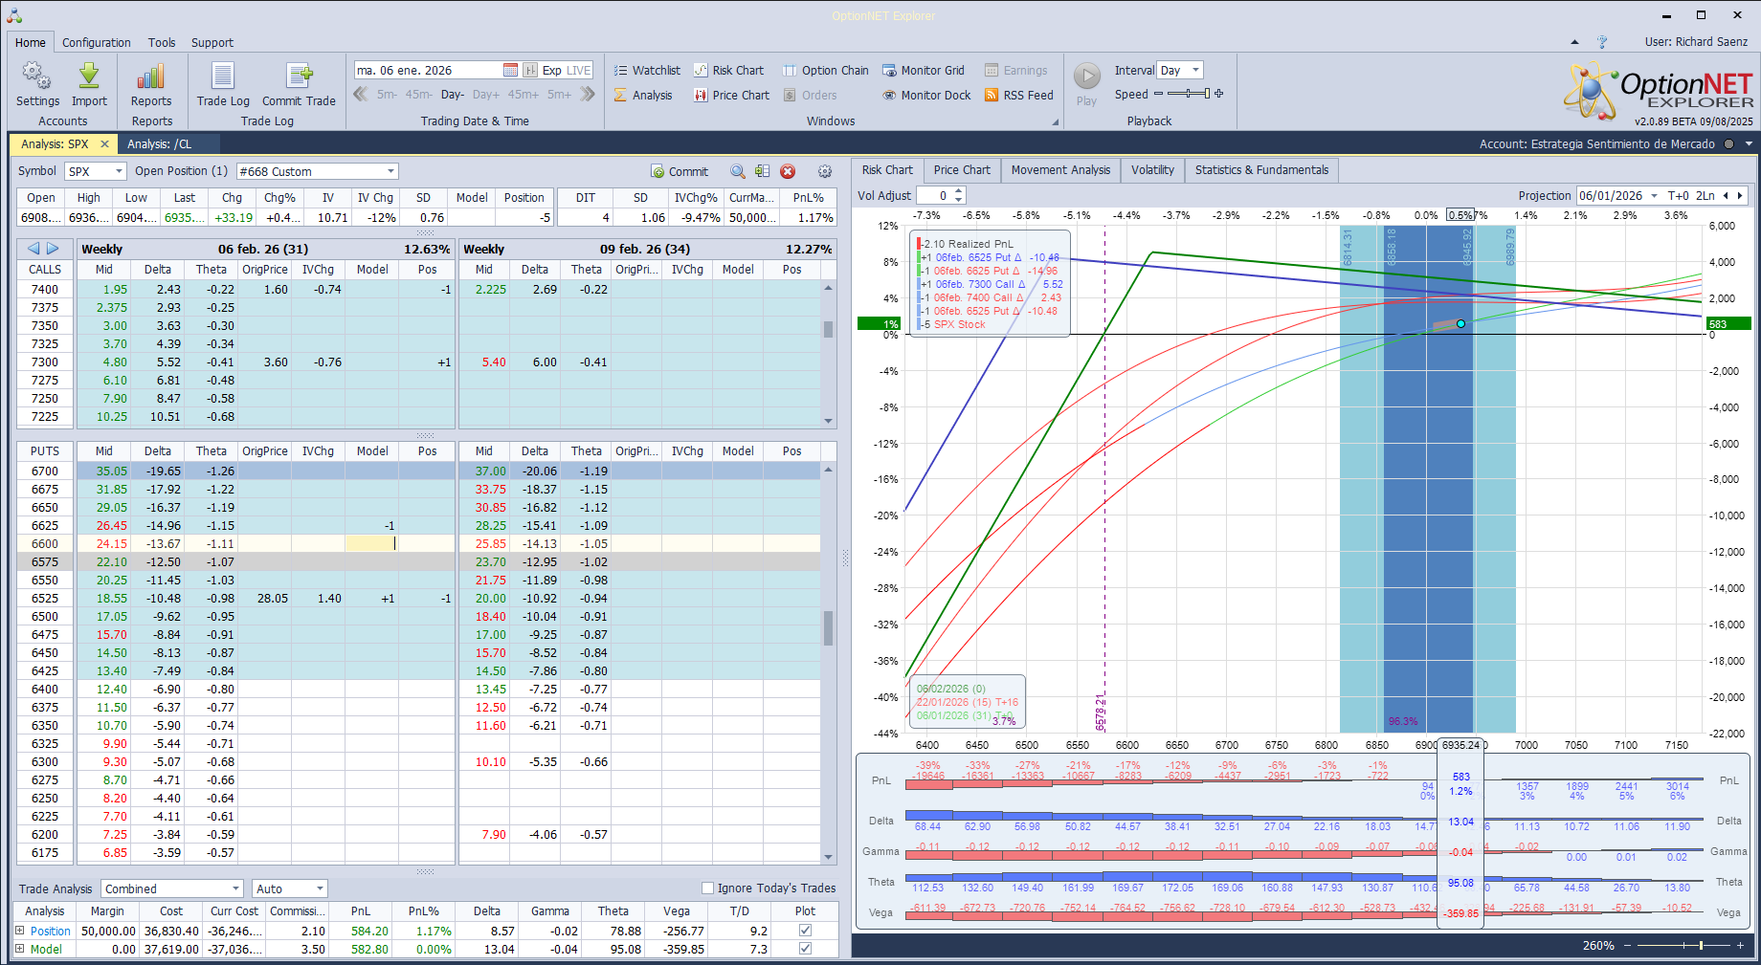
Task: Switch to Statistics & Fundamentals tab
Action: [x=1262, y=170]
